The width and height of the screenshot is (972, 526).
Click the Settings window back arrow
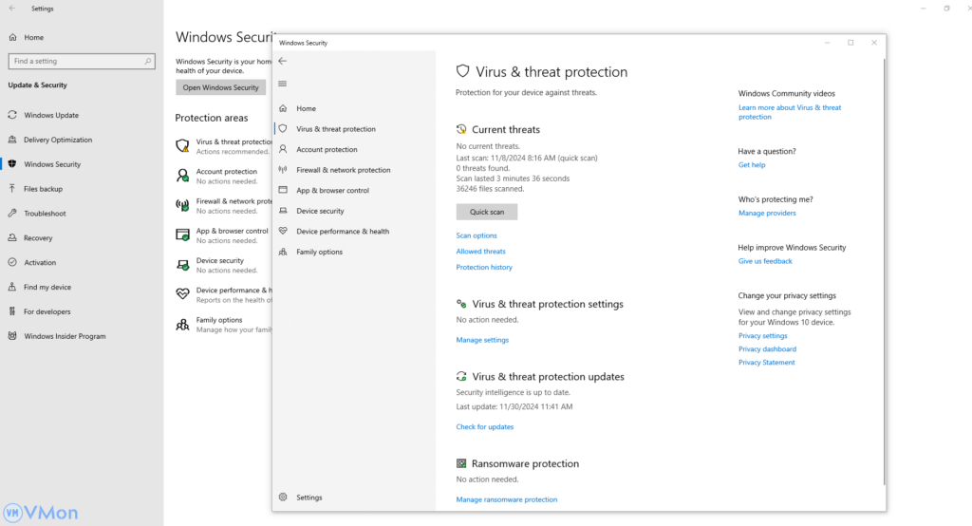pyautogui.click(x=12, y=8)
